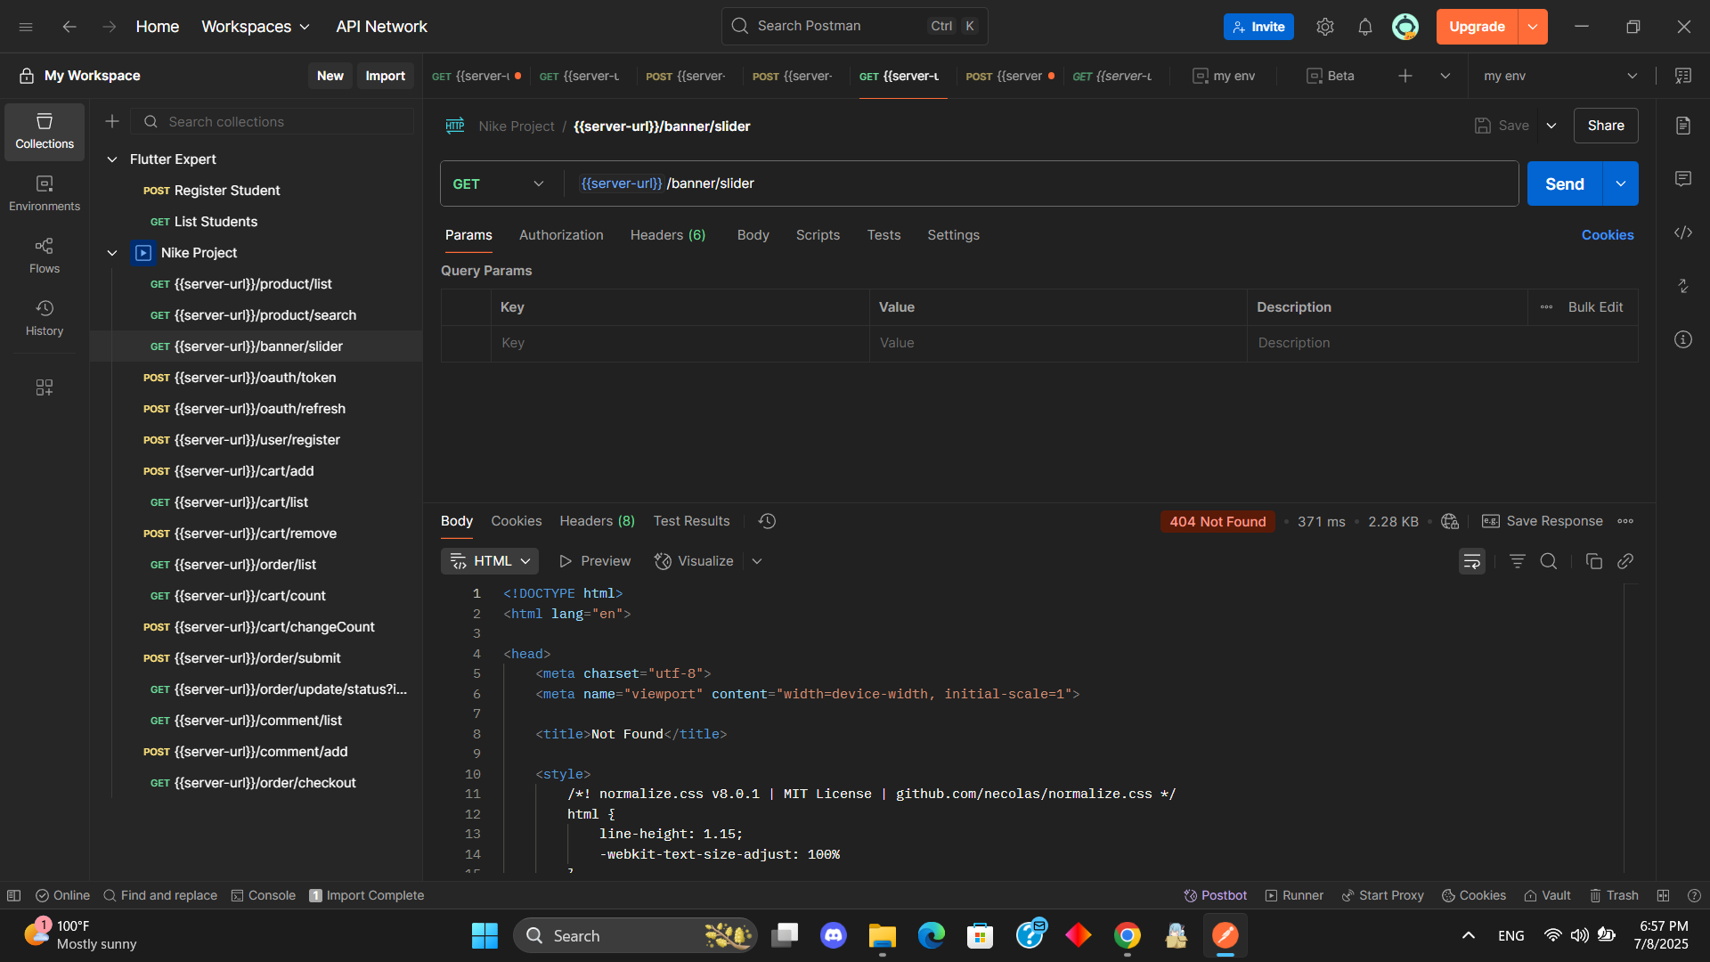This screenshot has height=962, width=1710.
Task: Open the History sidebar panel
Action: (45, 318)
